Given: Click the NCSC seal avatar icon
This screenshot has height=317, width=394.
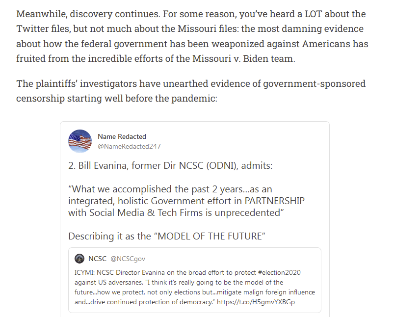Looking at the screenshot, I should pyautogui.click(x=79, y=259).
